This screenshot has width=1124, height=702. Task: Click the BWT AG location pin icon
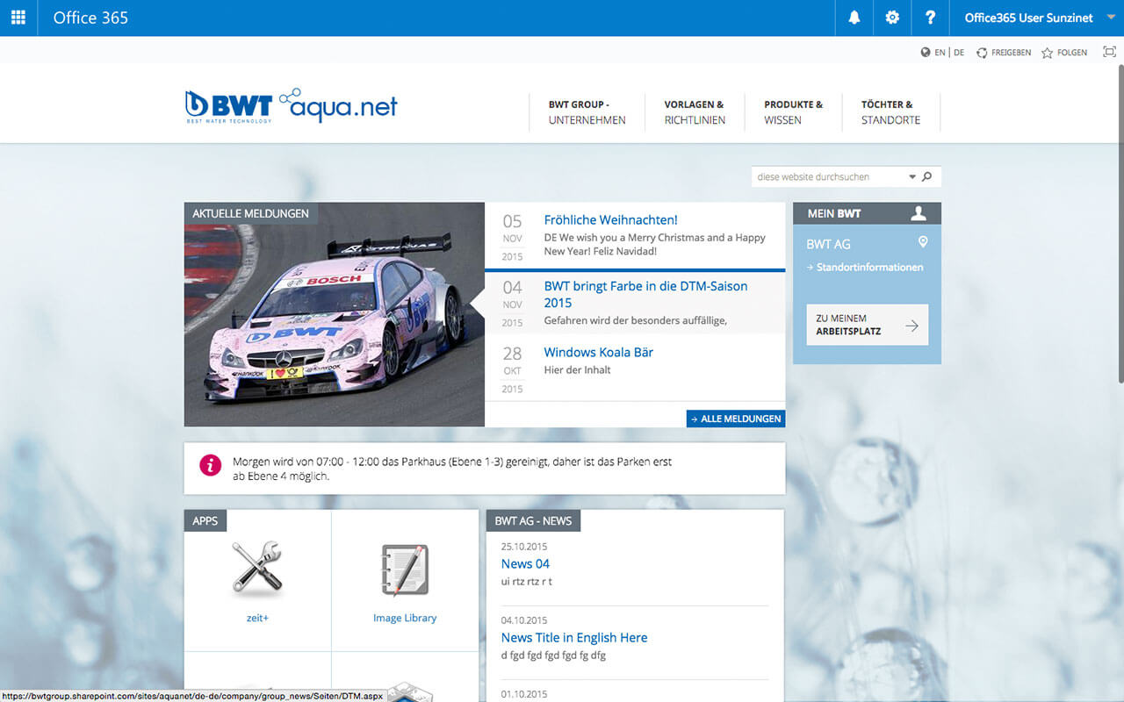(923, 242)
